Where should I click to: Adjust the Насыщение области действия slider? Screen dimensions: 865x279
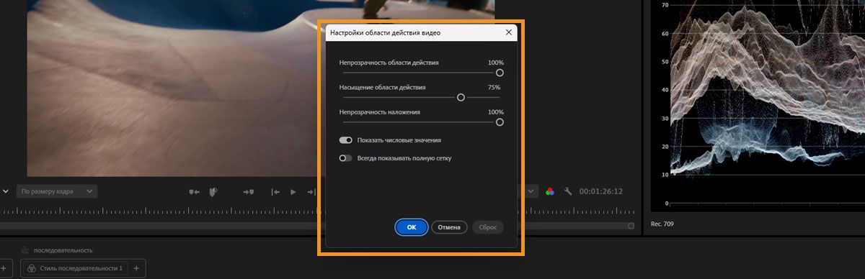461,97
